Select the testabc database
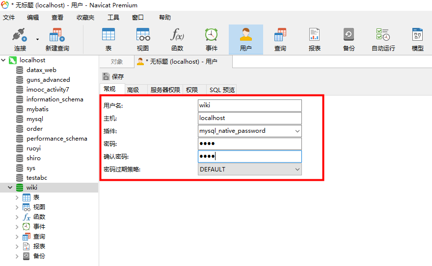 click(37, 178)
